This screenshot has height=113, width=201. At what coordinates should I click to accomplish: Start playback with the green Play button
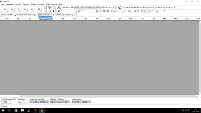click(12, 9)
